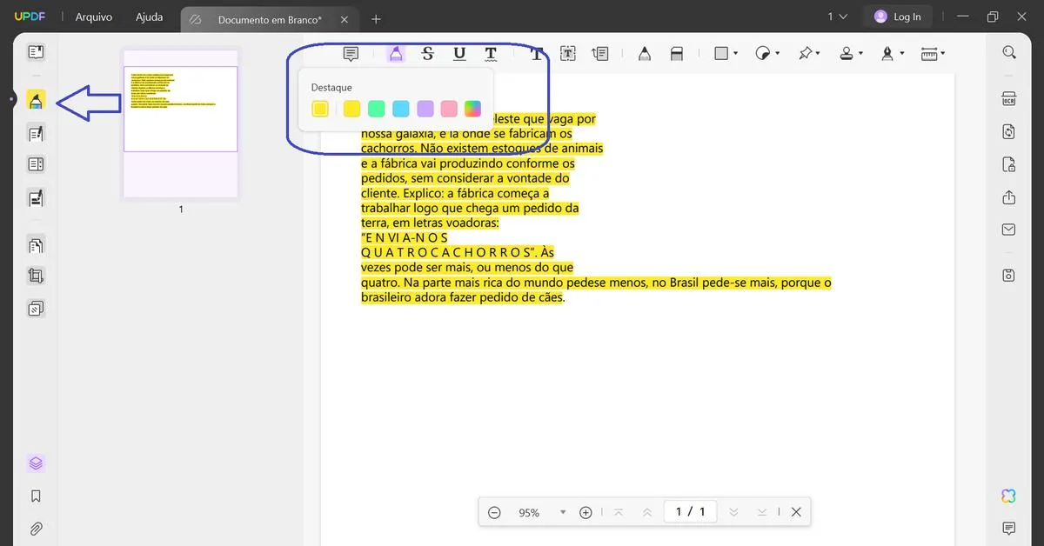The image size is (1044, 546).
Task: Select the Text Callout tool
Action: 600,54
